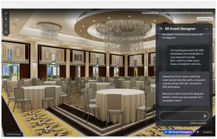The height and width of the screenshot is (139, 217).
Task: Open the Navigation button
Action: 208,132
